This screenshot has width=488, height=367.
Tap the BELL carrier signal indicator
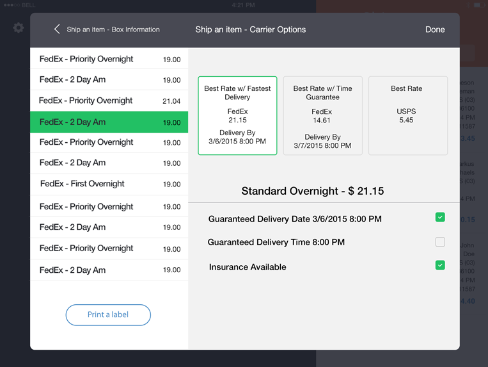pyautogui.click(x=19, y=5)
